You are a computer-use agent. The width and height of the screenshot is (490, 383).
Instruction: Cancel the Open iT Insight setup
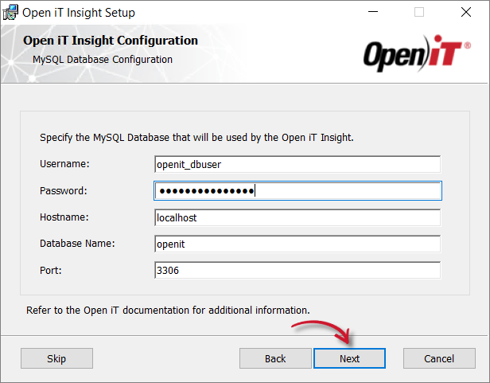(x=439, y=358)
